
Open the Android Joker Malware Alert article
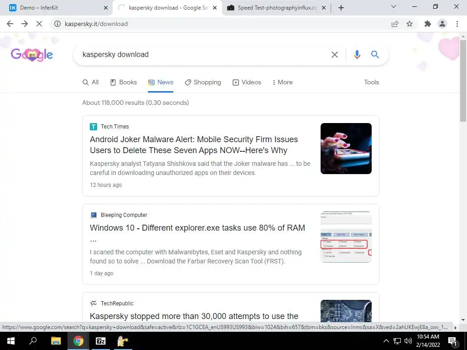194,144
